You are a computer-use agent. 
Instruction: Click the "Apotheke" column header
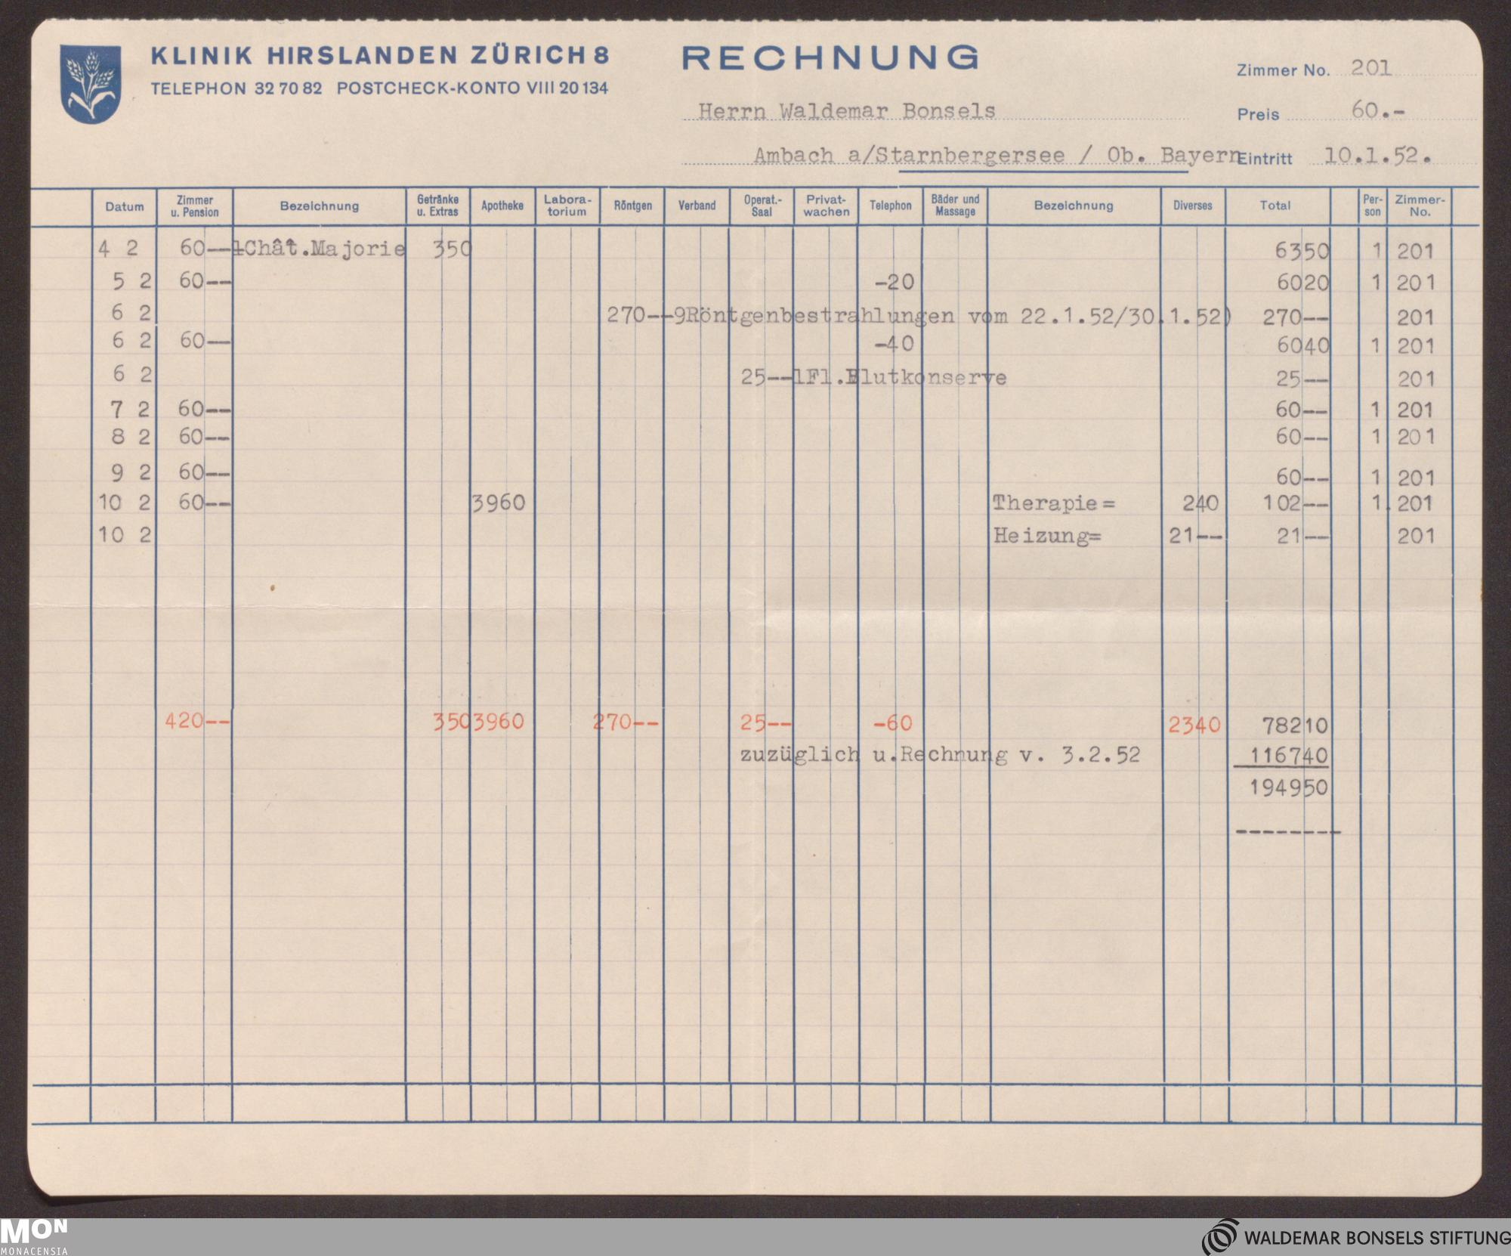502,206
